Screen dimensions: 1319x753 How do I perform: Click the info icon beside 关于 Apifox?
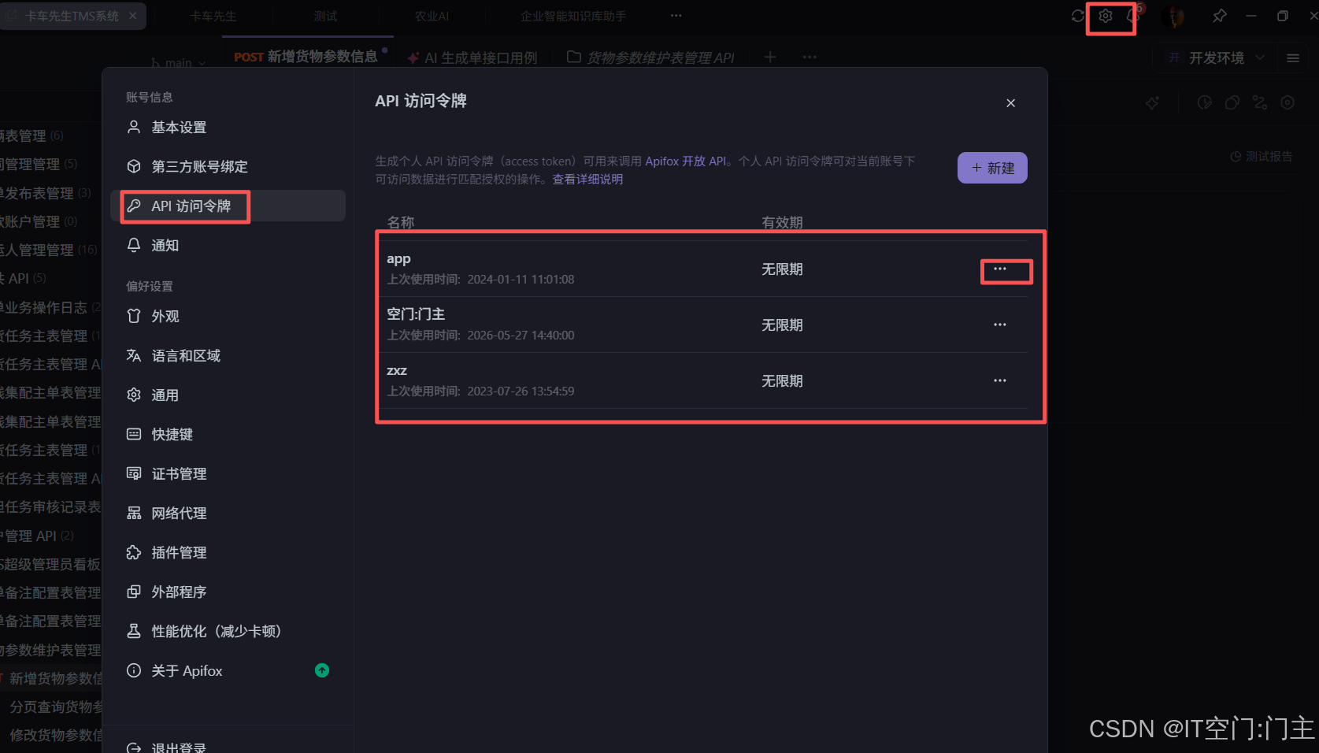[x=134, y=670]
